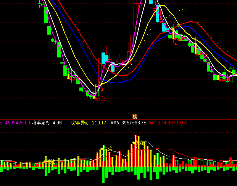Click the magenta -4593425.00 value
The height and width of the screenshot is (186, 237).
click(15, 123)
